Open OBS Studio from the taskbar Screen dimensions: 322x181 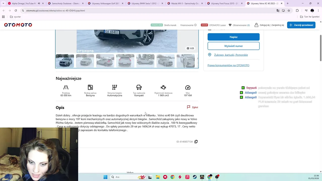tap(217, 177)
